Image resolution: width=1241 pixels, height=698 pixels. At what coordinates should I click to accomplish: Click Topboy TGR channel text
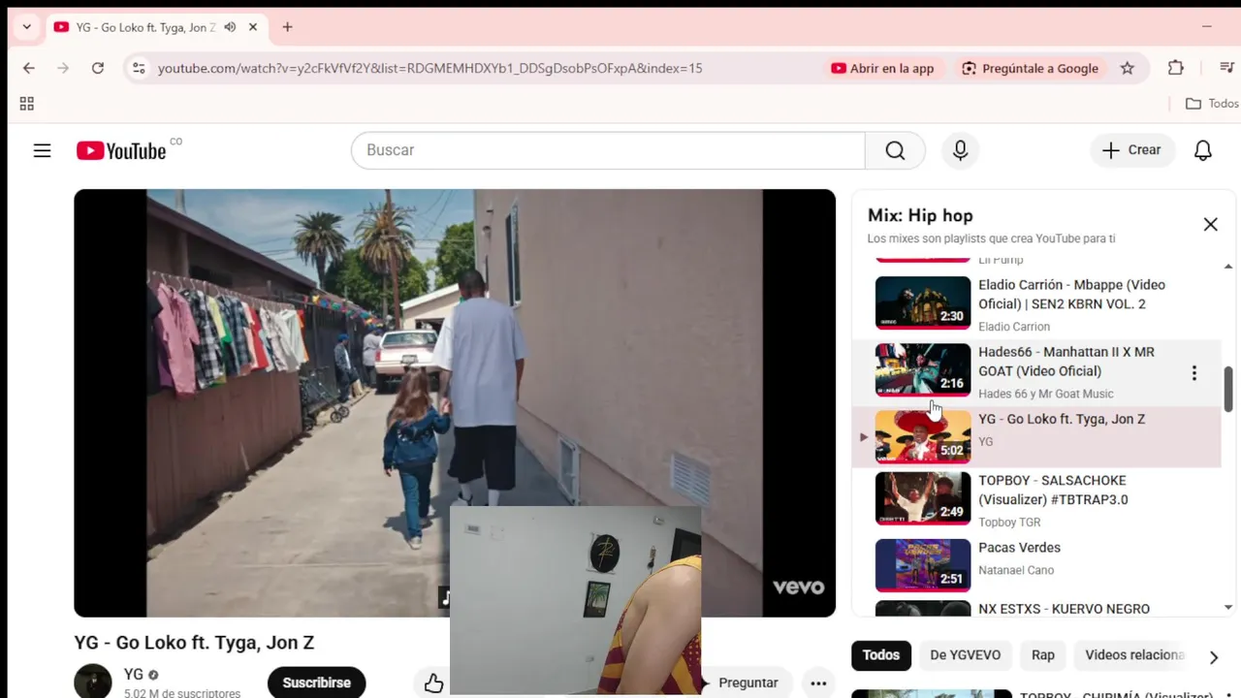[x=1009, y=522]
